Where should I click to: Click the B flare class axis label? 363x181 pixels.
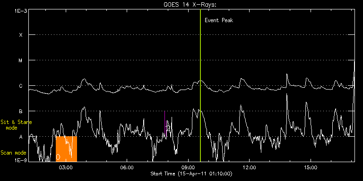point(21,111)
